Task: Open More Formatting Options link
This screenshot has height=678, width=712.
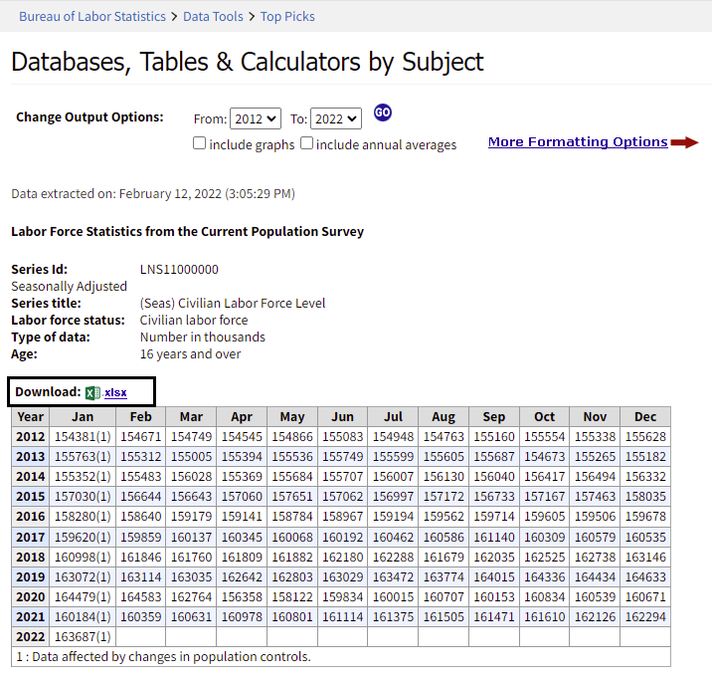Action: [578, 142]
